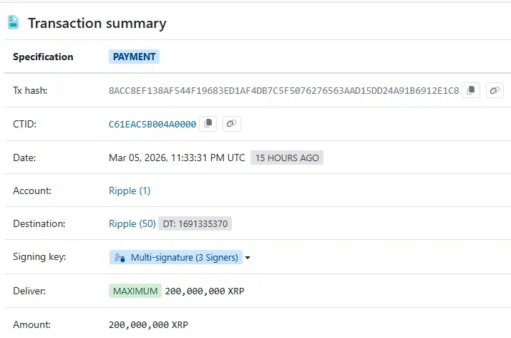Click the destination tag DT: 1691335370
The height and width of the screenshot is (338, 511).
(195, 223)
